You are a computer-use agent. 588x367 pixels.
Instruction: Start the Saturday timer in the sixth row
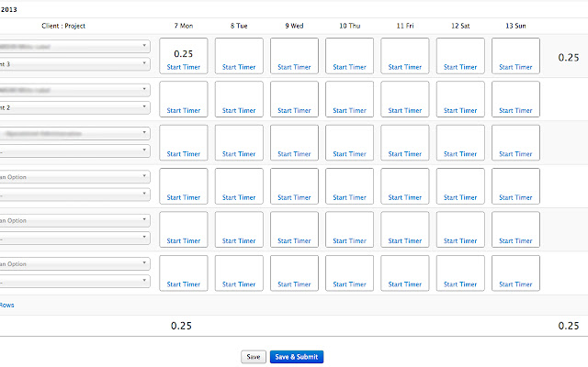point(460,284)
